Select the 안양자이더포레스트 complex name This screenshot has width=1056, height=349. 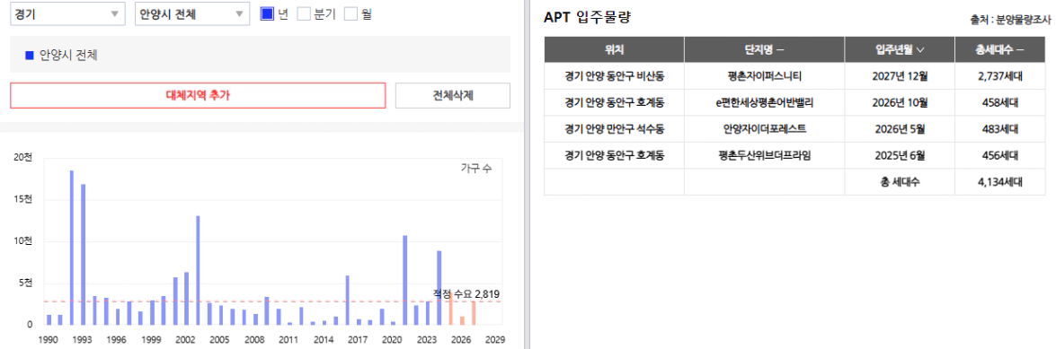(x=765, y=128)
